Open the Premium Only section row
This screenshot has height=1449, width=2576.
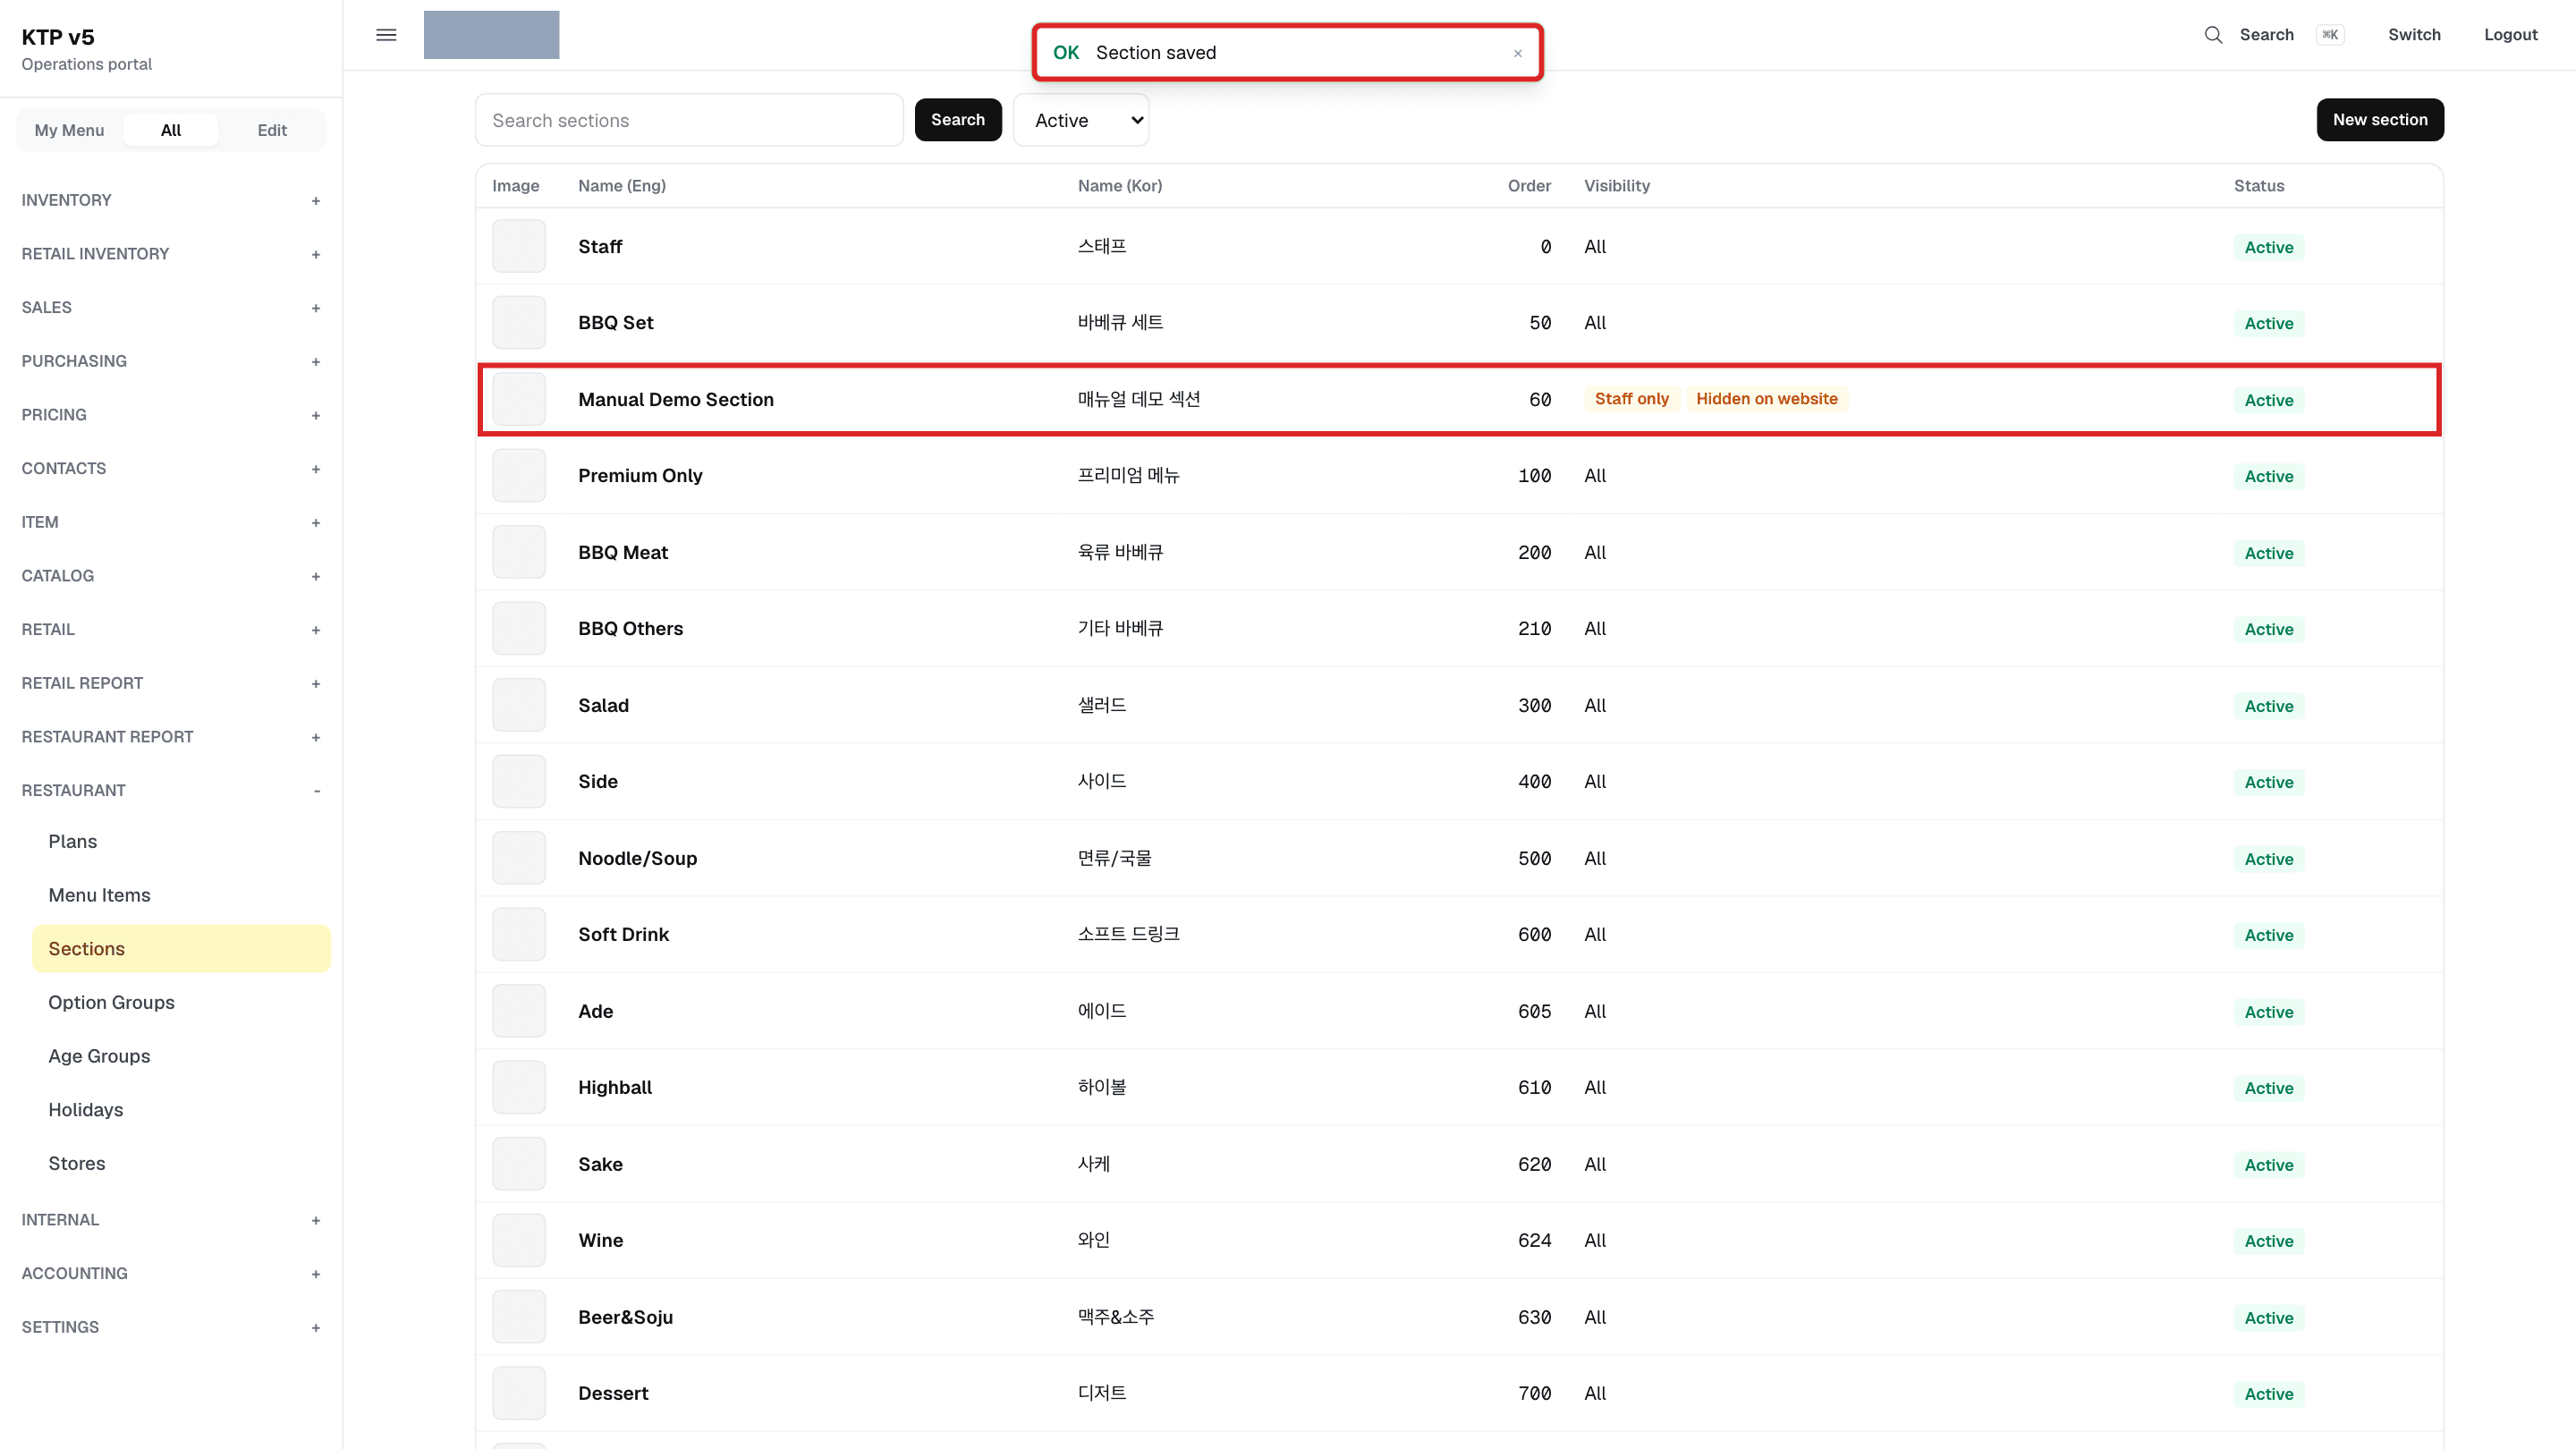(x=1459, y=476)
